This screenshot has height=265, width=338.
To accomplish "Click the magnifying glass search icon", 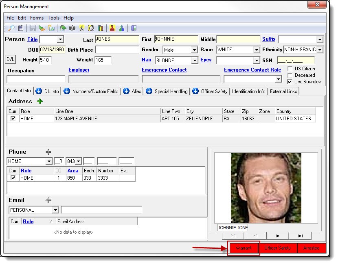I will point(11,28).
